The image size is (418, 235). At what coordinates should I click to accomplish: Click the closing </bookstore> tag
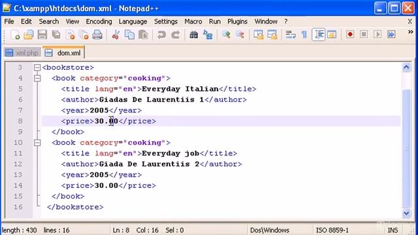[75, 207]
